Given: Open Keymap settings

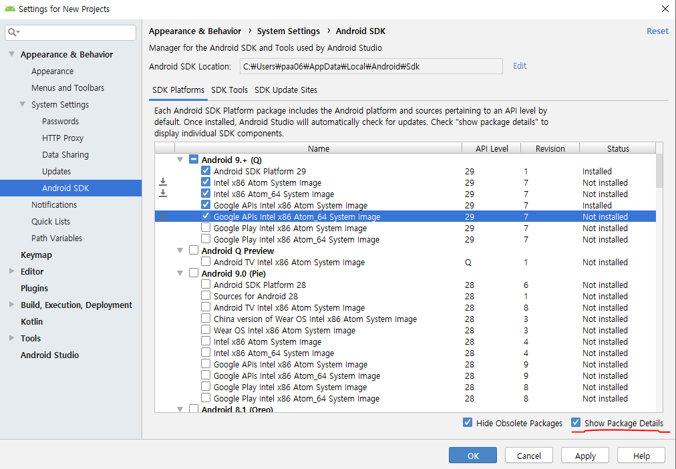Looking at the screenshot, I should 36,255.
